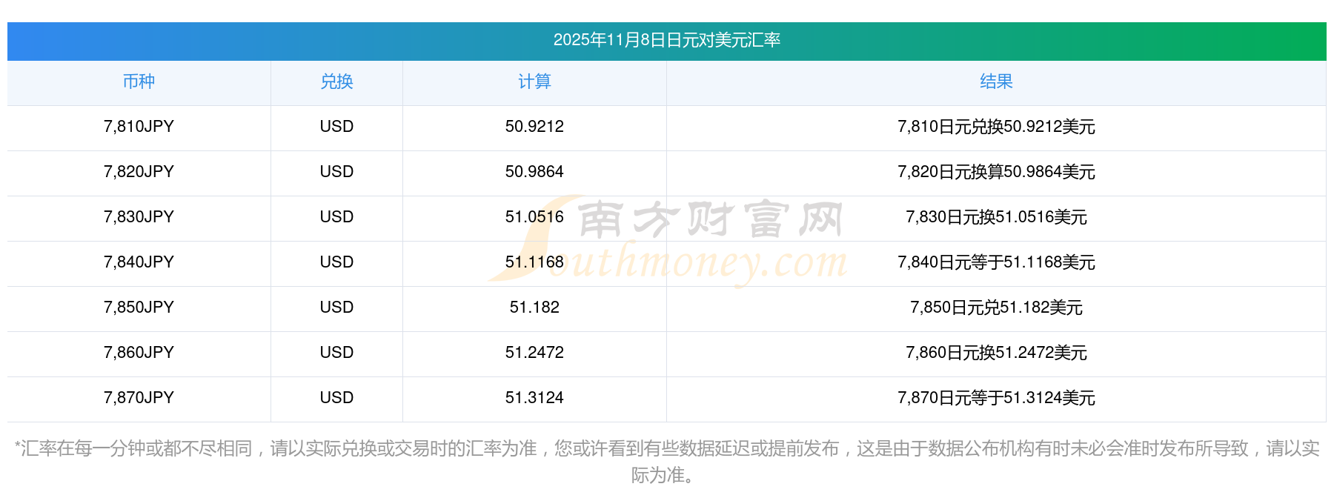This screenshot has width=1334, height=498.
Task: Click USD in the 7,870JPY row
Action: click(x=336, y=398)
